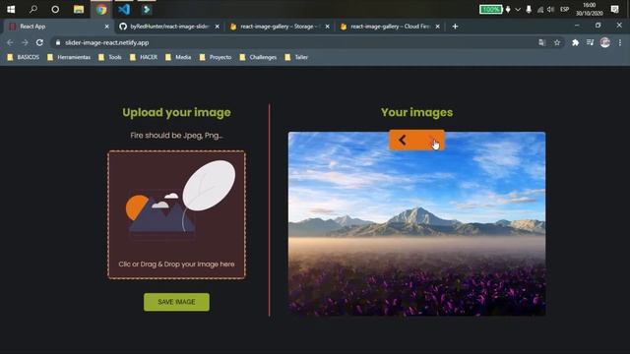Open the volume speaker tray icon
630x354 pixels.
pos(551,9)
